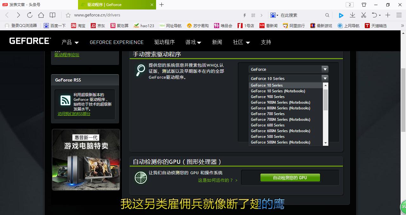406x215 pixels.
Task: Click the scissors screenshot tool
Action: tap(363, 15)
